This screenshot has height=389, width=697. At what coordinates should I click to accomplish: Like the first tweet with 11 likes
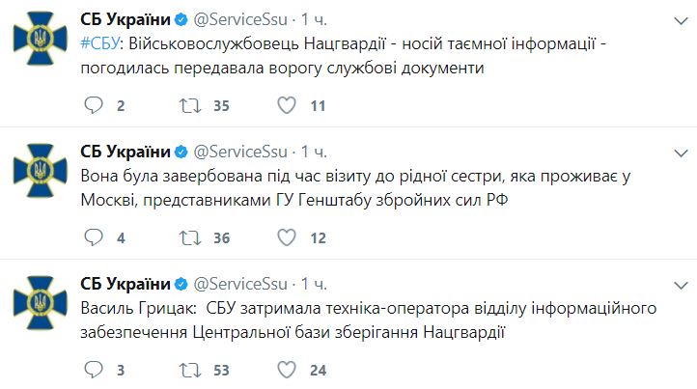287,105
